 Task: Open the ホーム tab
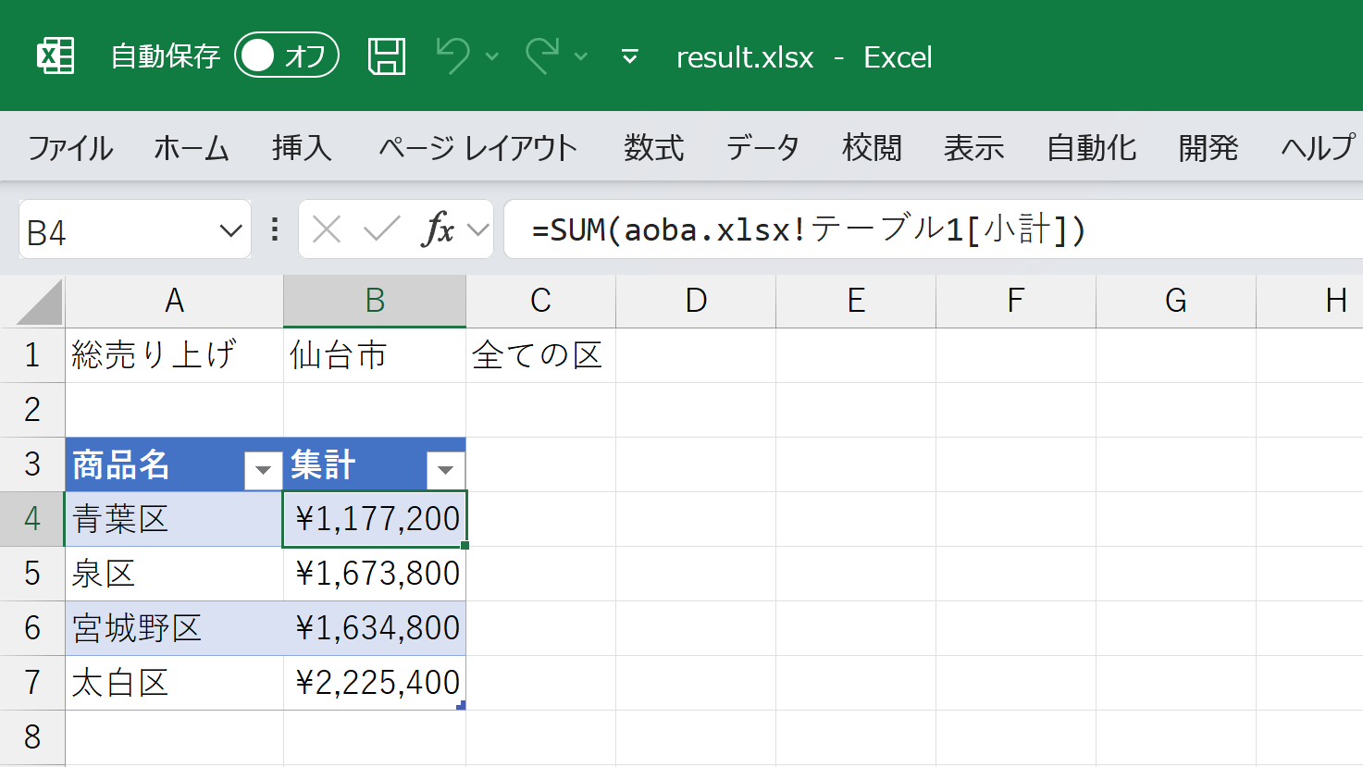192,148
